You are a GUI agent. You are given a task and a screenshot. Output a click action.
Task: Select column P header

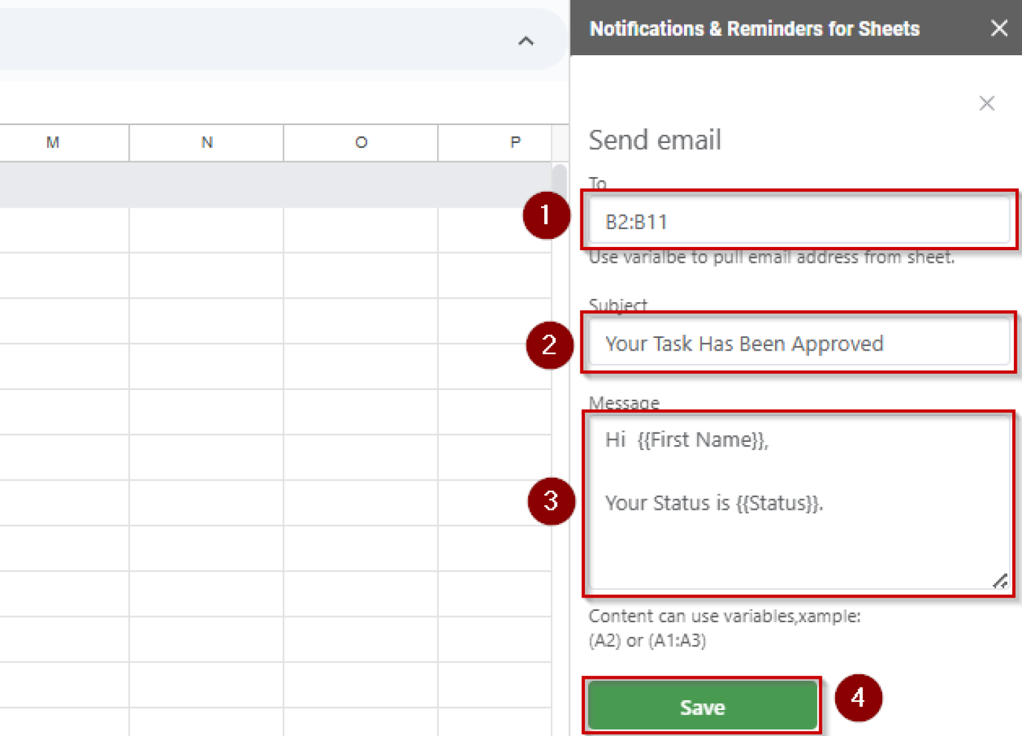click(515, 142)
